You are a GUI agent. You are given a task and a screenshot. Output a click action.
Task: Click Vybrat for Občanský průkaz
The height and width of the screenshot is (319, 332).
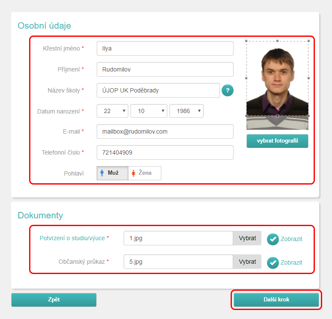247,262
